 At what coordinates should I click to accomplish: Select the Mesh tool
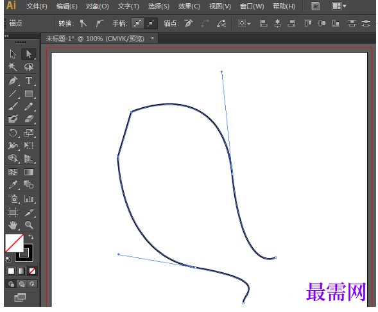13,172
